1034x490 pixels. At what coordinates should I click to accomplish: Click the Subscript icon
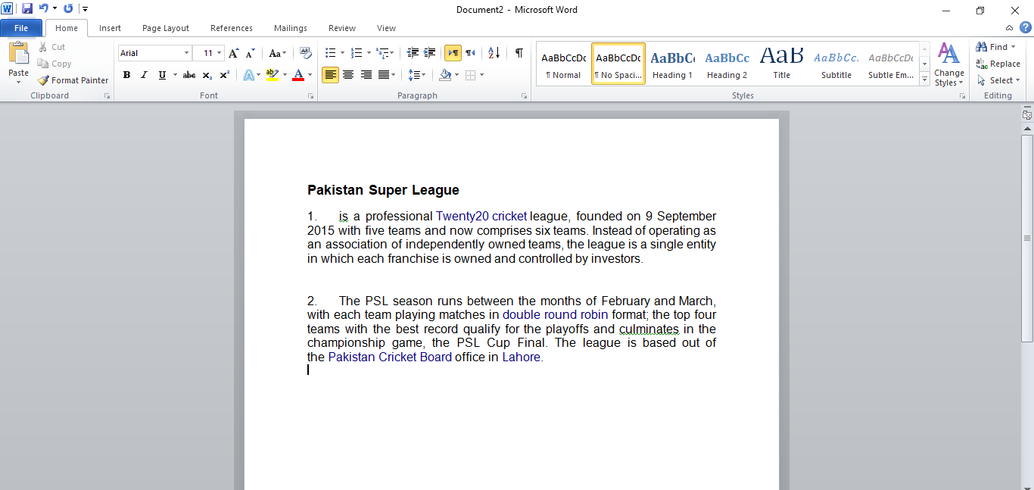206,74
